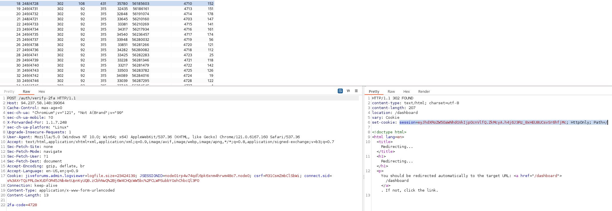
Task: Select result row 29 with payload 249/4739
Action: [x=107, y=60]
